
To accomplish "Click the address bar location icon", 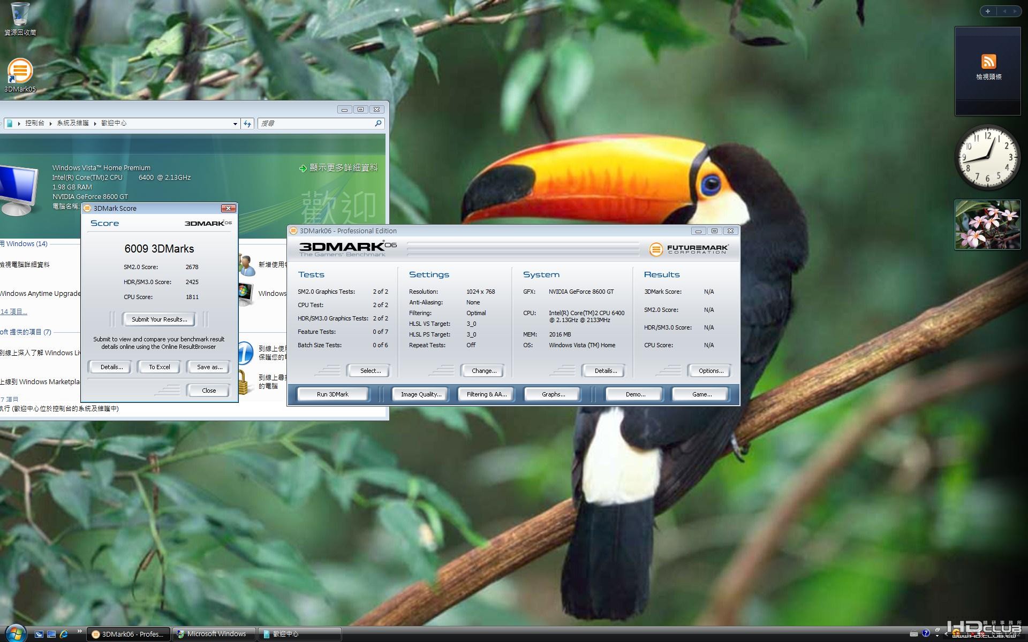I will [x=9, y=124].
